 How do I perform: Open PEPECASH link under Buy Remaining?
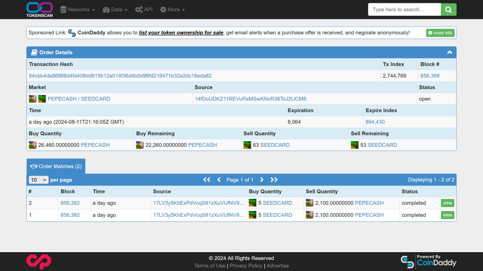(203, 145)
